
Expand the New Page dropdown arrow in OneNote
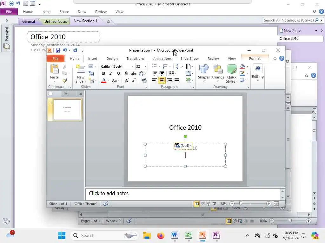pos(316,31)
